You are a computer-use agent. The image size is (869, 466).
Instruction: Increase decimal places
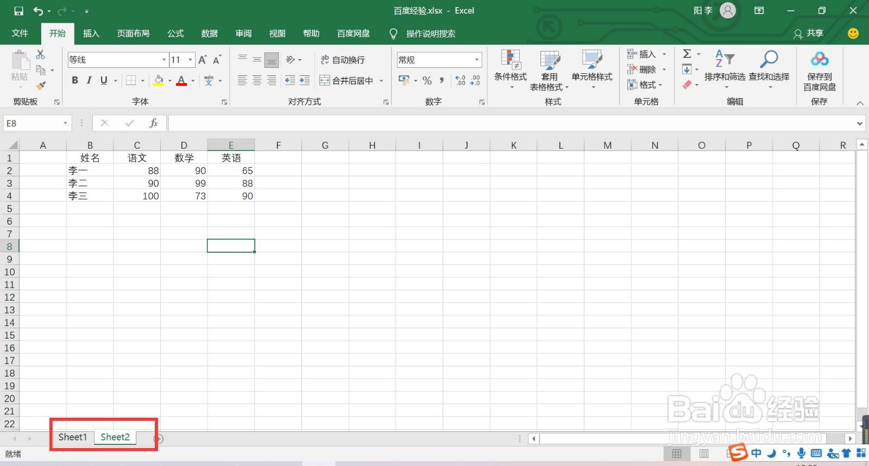tap(461, 81)
